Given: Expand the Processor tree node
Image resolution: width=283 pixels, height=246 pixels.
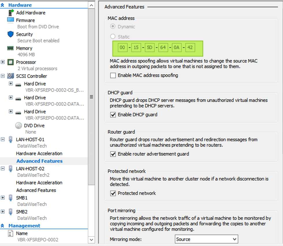Looking at the screenshot, I should click(3, 62).
